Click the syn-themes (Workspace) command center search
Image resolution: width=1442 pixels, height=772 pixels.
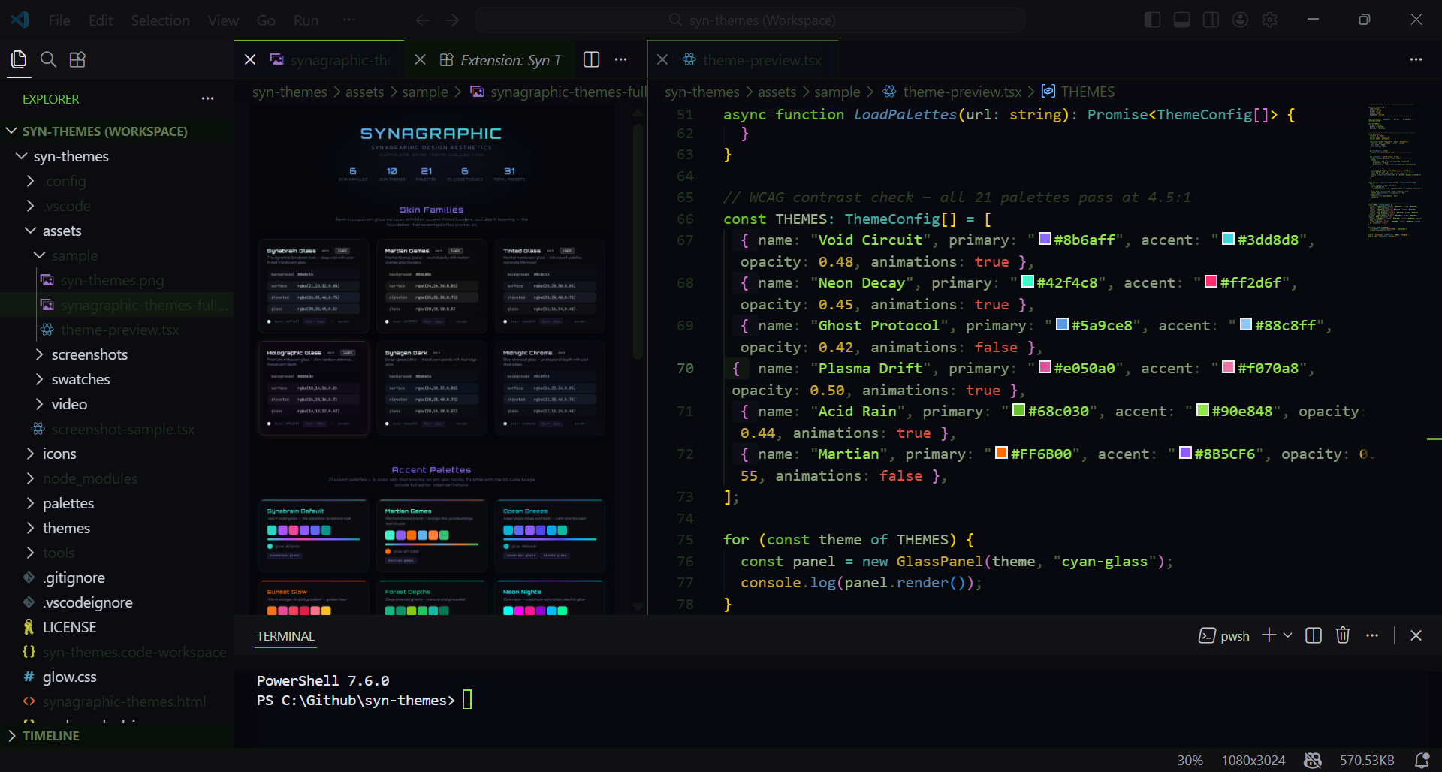point(750,20)
